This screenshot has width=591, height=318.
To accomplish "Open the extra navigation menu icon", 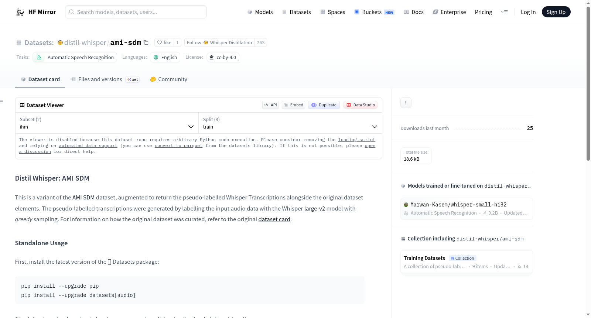I will [504, 12].
